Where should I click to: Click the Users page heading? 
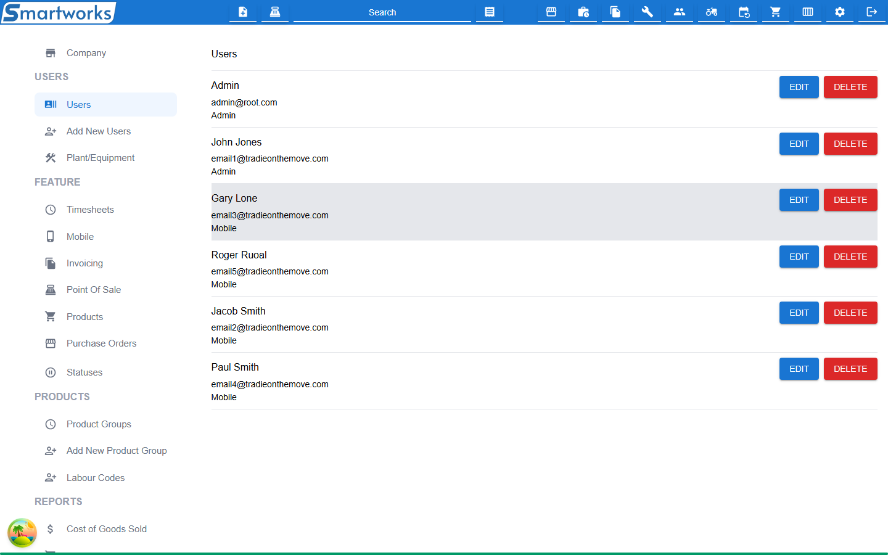point(224,54)
